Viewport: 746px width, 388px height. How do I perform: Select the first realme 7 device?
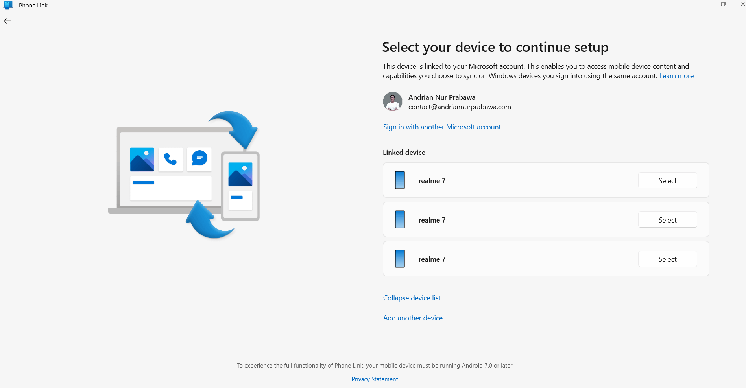[x=667, y=180]
